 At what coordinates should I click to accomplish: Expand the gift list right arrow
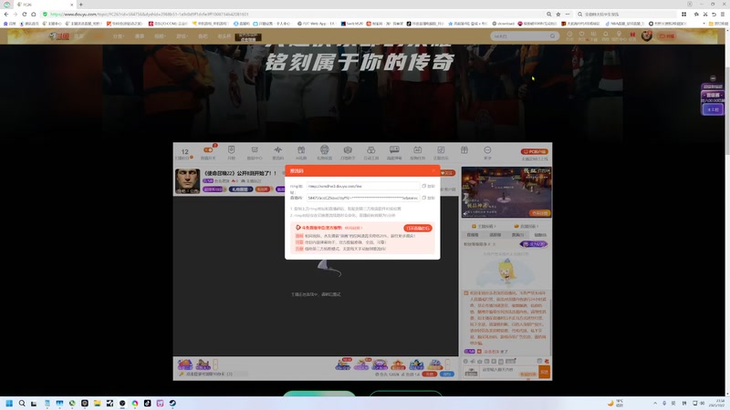point(447,364)
